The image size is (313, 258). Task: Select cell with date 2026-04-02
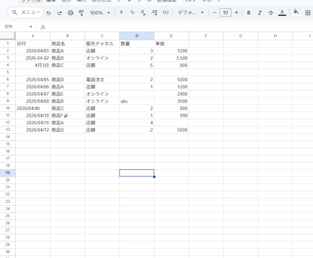[33, 58]
